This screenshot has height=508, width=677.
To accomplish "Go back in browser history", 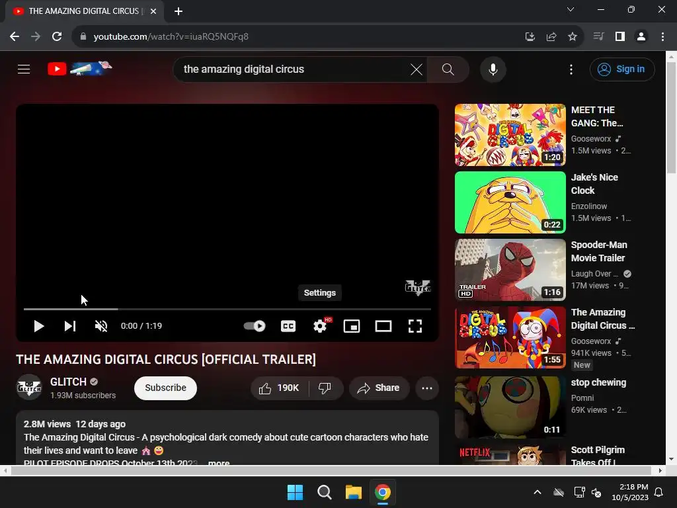I will click(x=15, y=37).
